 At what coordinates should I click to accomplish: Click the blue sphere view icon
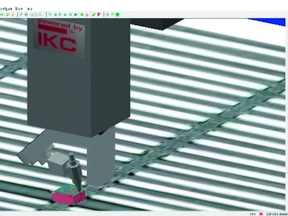[75, 14]
